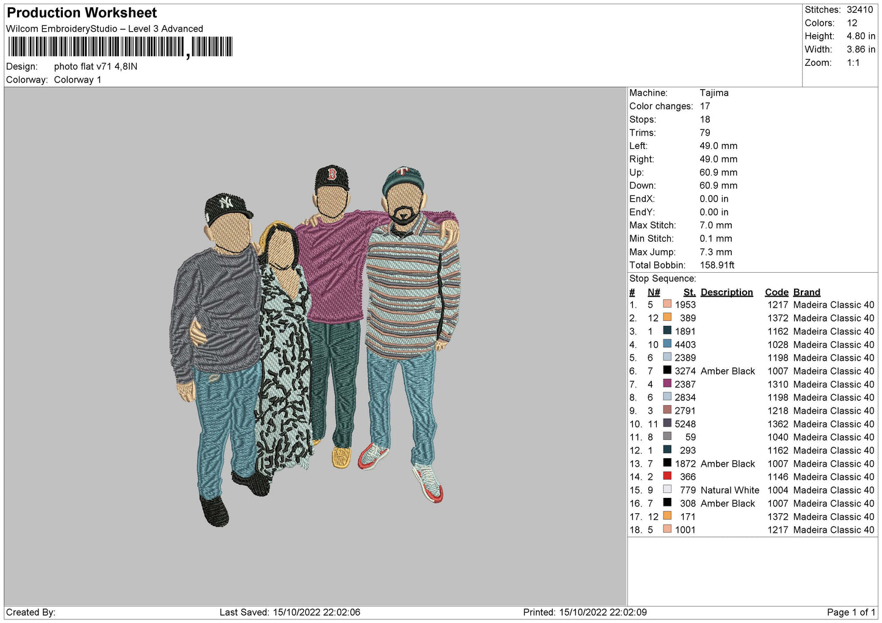Click the 'Created By:' footer label

(x=31, y=612)
